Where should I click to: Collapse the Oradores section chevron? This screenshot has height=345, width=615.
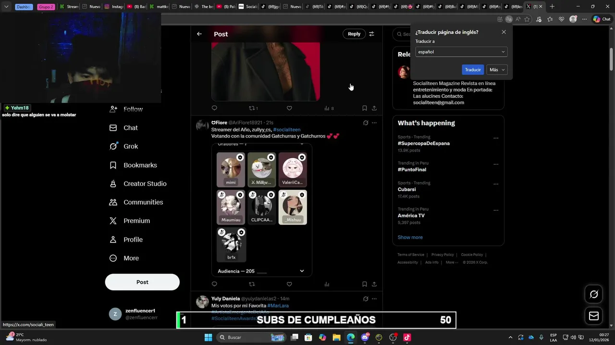[x=302, y=144]
